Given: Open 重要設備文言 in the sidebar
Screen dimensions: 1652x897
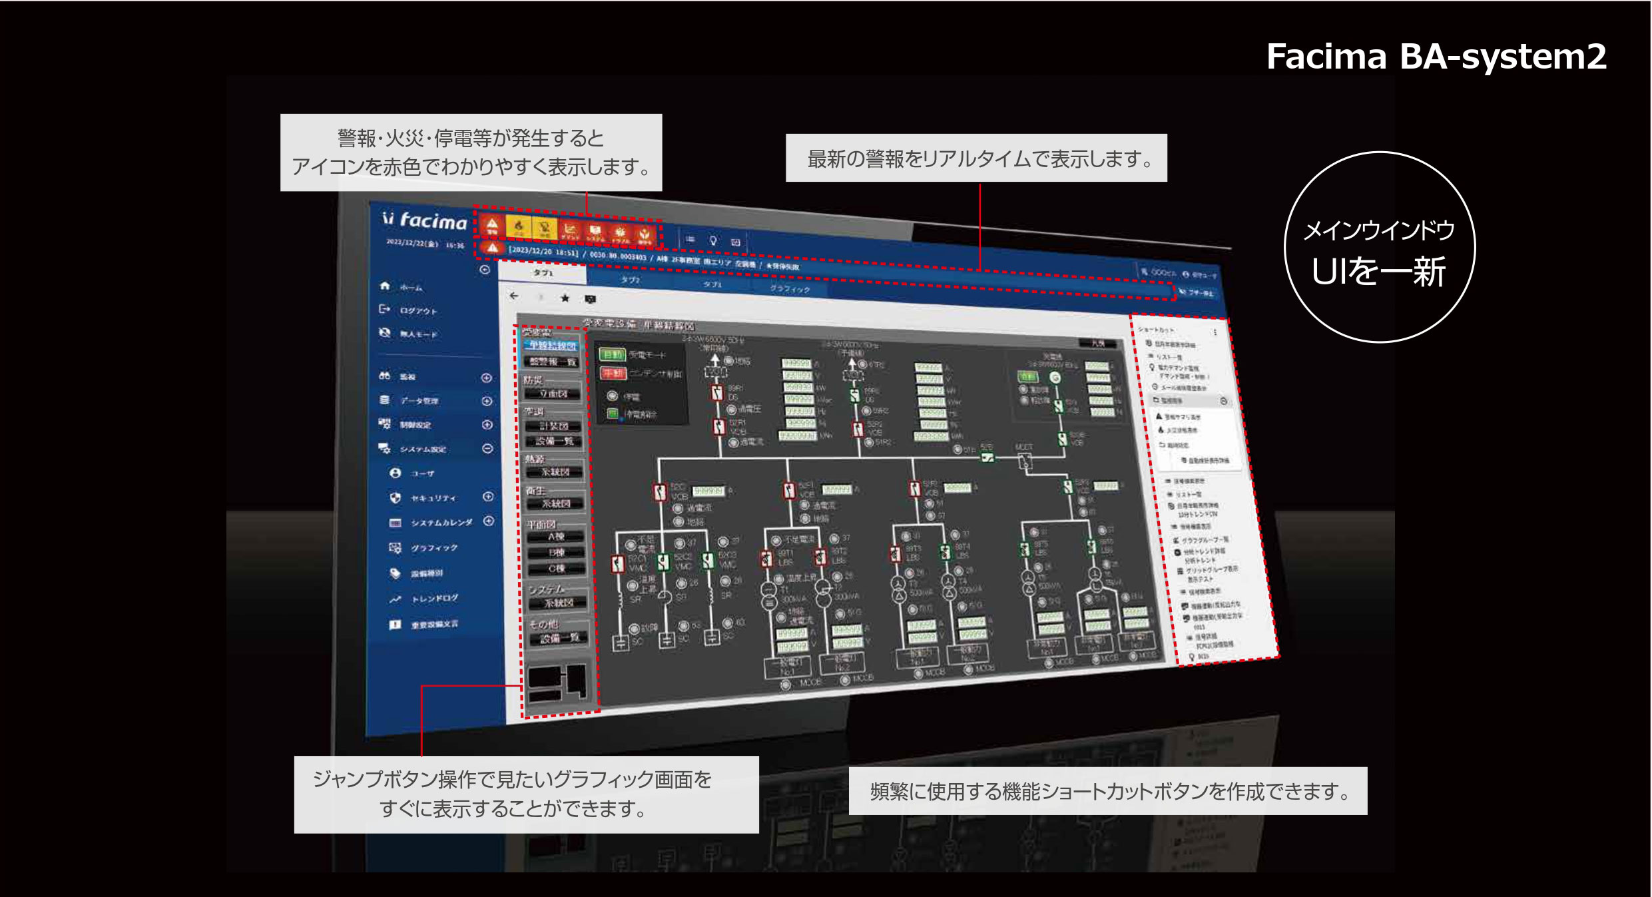Looking at the screenshot, I should (425, 625).
